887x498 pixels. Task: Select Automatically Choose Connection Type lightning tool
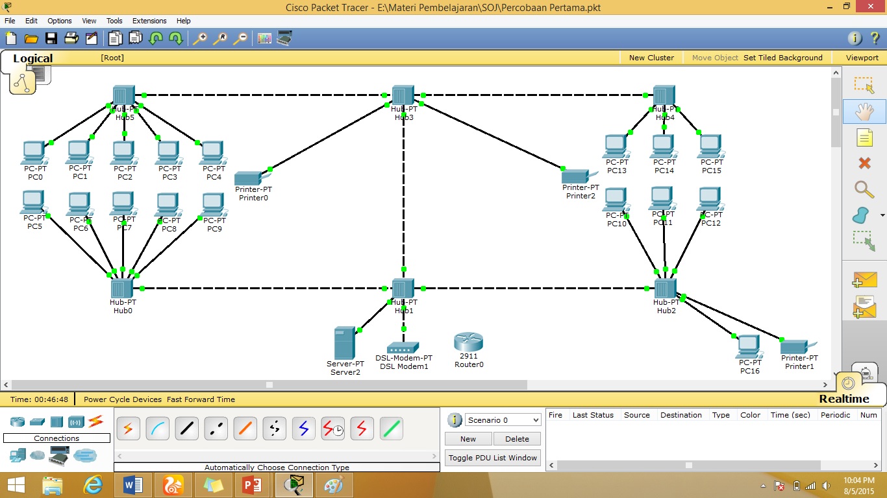point(128,429)
